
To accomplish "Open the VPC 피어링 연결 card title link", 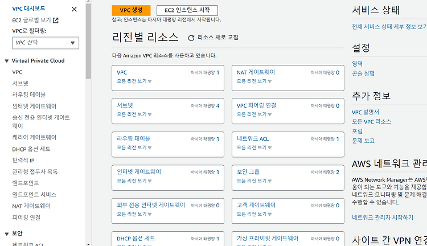I will coord(256,105).
